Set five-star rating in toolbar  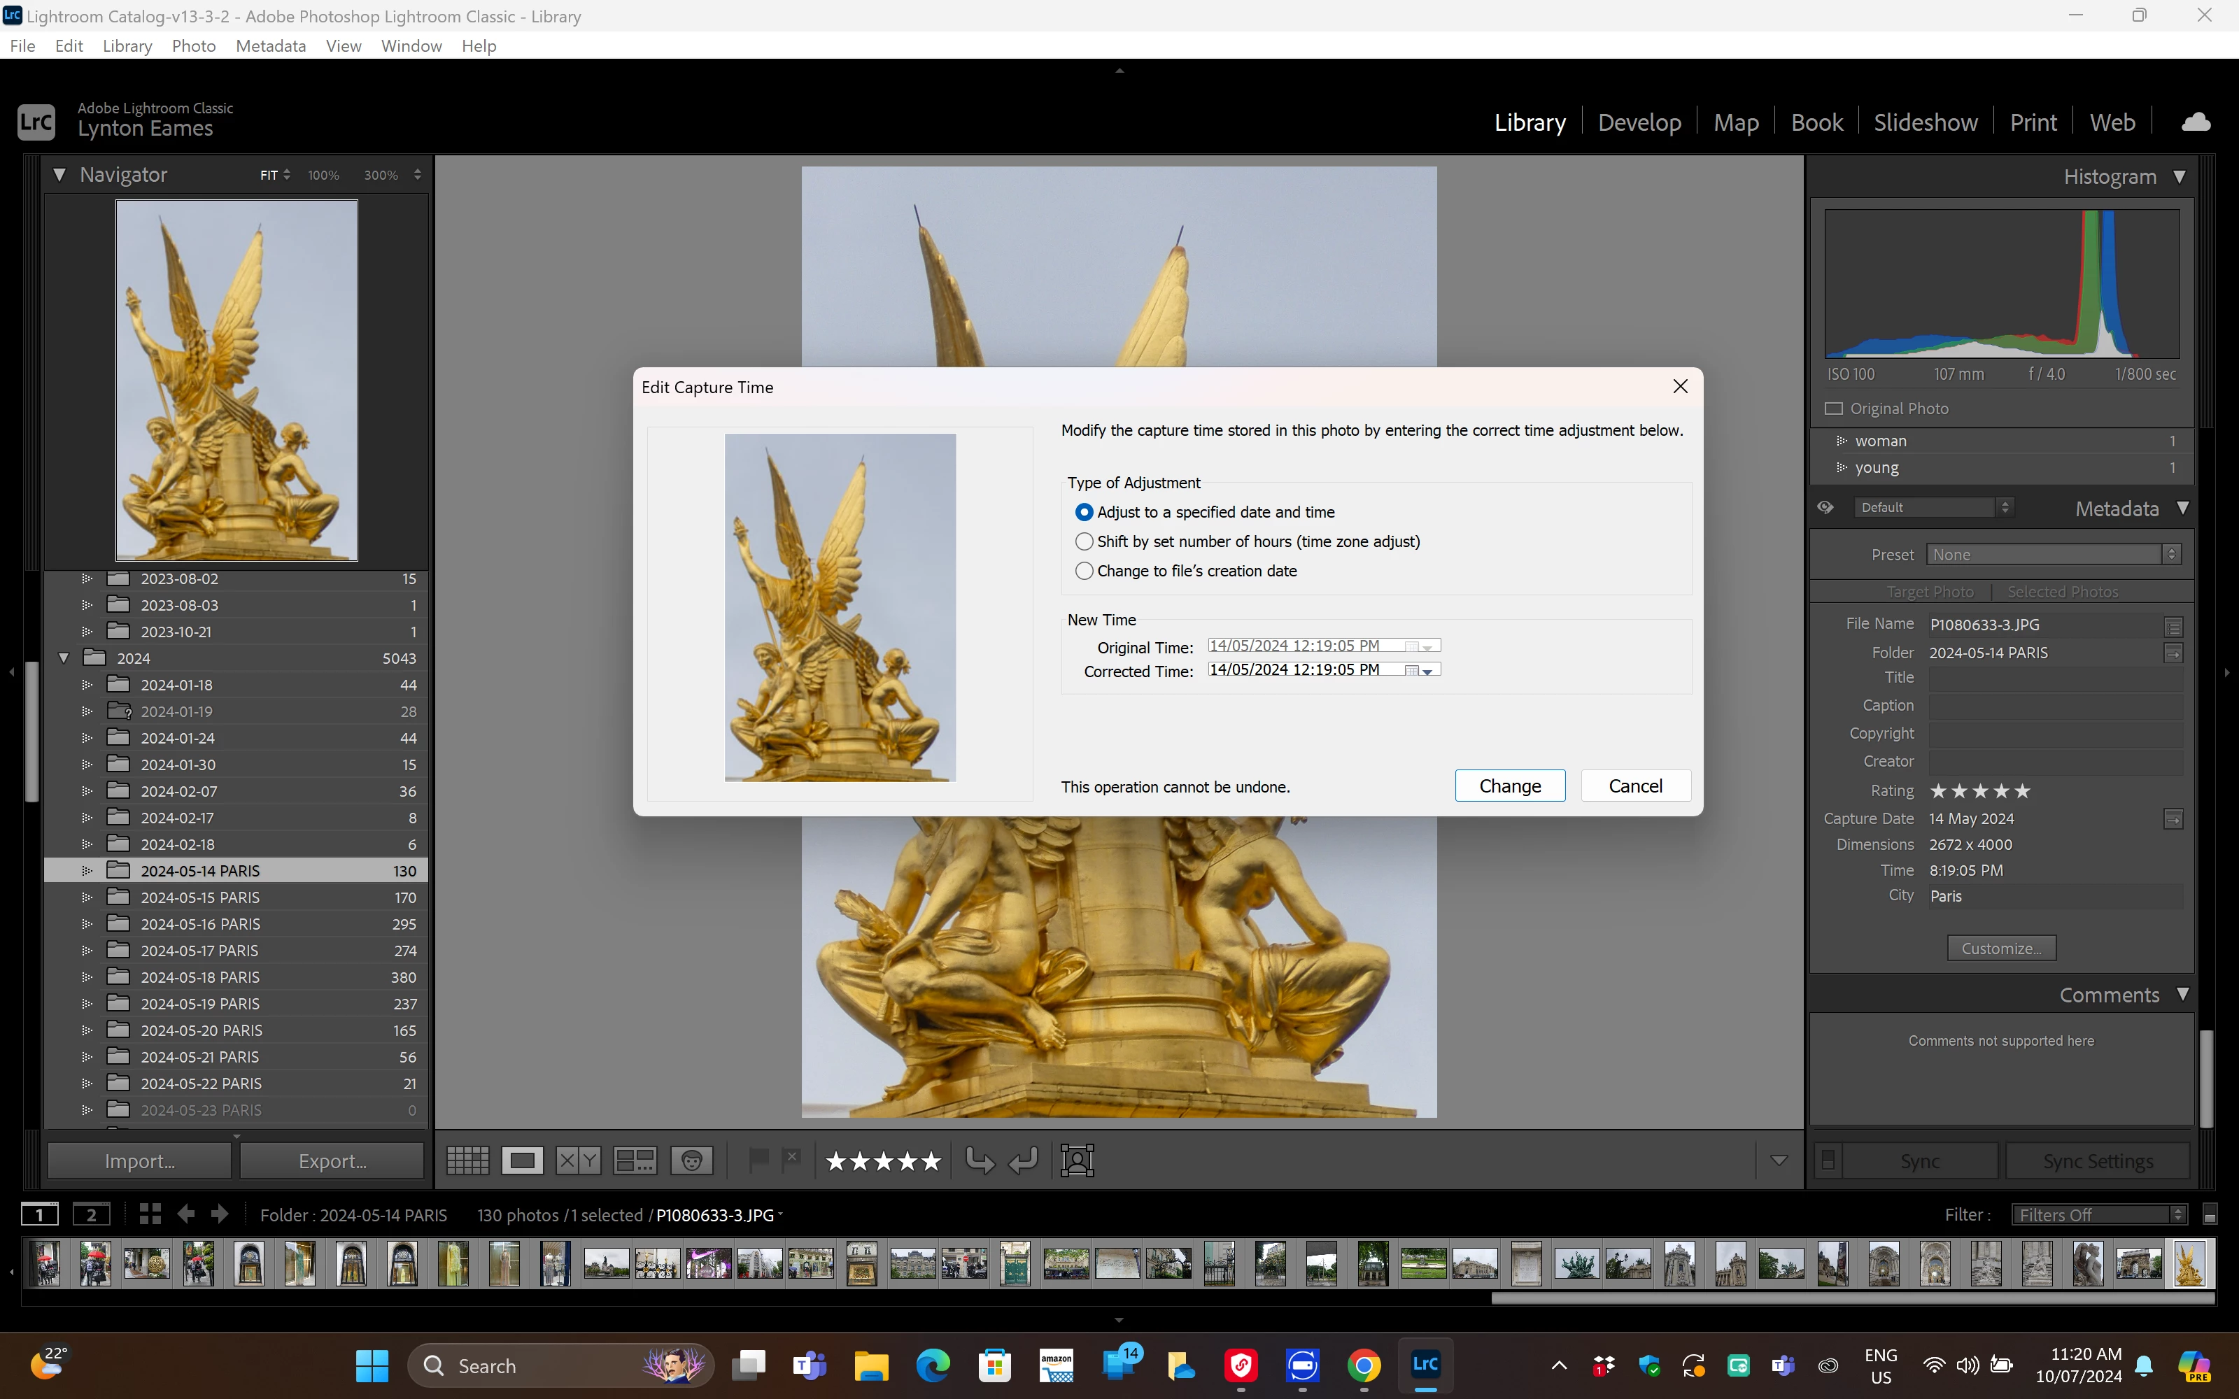point(931,1160)
